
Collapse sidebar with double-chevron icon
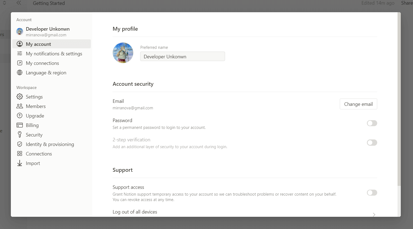(x=19, y=3)
